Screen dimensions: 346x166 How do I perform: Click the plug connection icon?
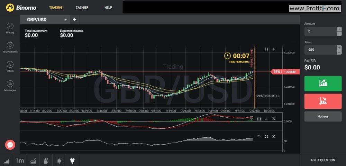72,161
